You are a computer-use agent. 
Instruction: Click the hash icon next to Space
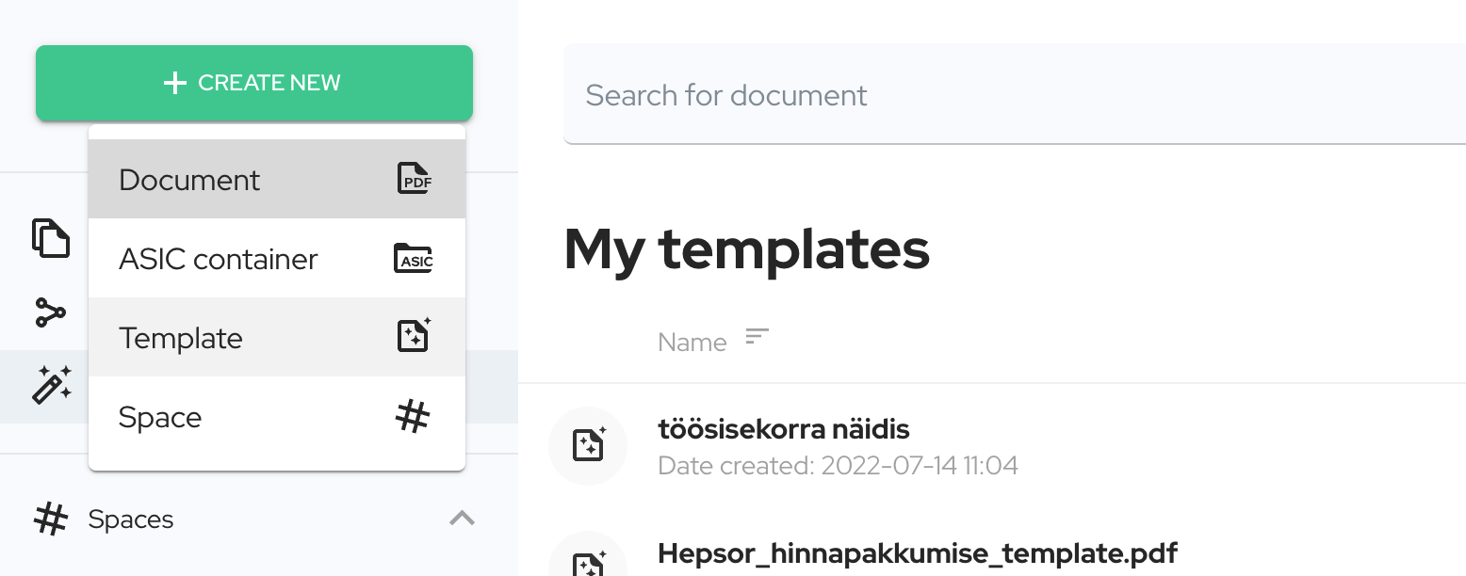tap(413, 416)
